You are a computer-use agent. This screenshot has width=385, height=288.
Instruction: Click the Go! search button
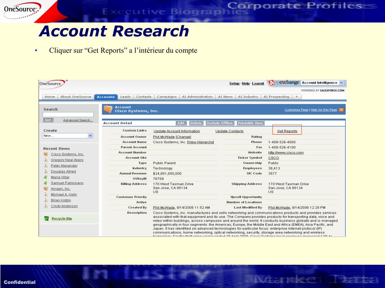tap(48, 120)
